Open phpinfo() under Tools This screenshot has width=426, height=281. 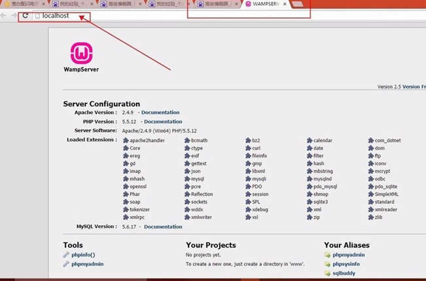tap(83, 254)
